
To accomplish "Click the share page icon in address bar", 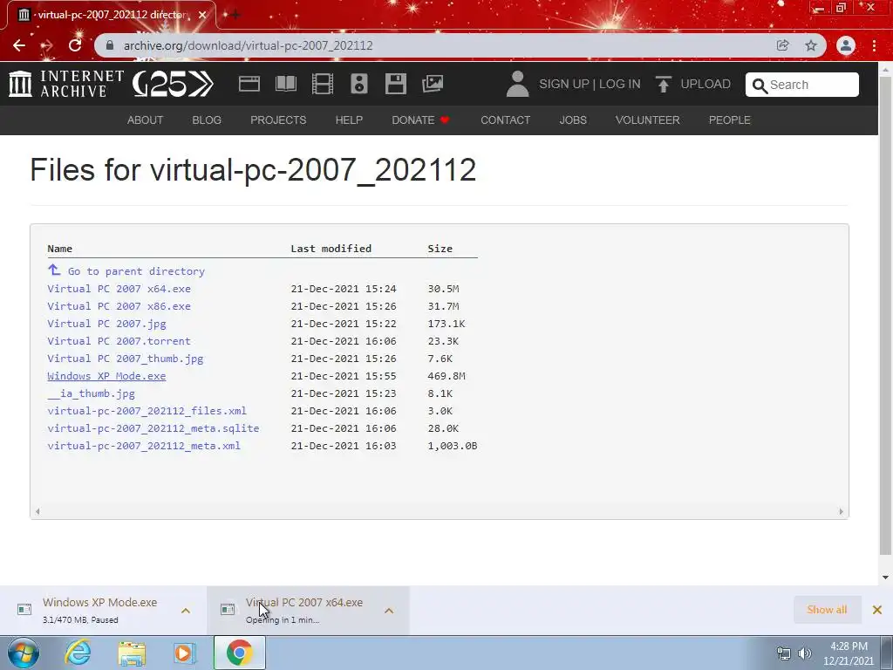I will [x=782, y=45].
